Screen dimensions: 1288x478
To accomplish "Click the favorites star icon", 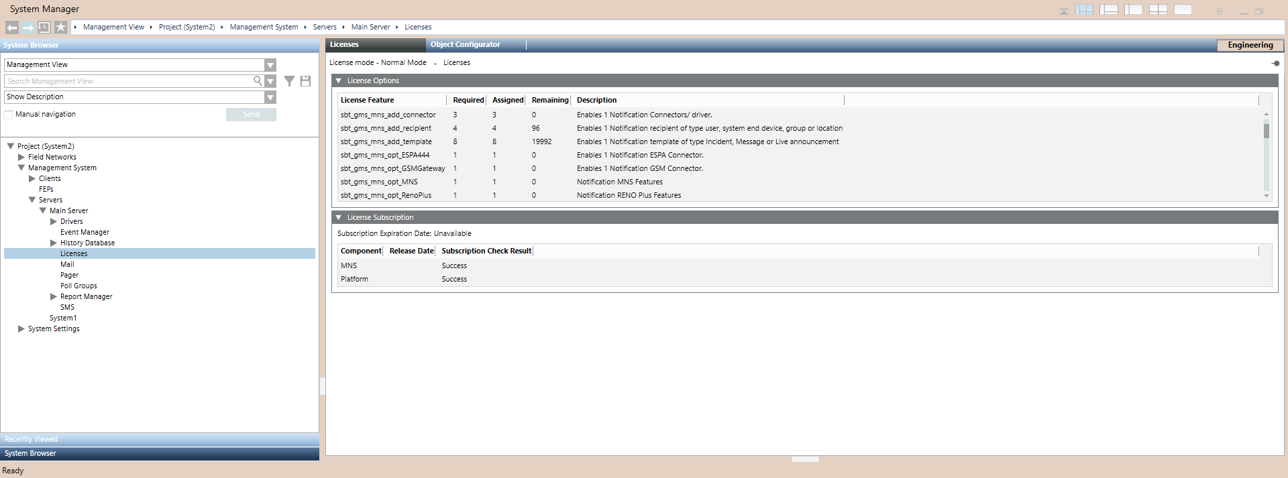I will point(61,27).
